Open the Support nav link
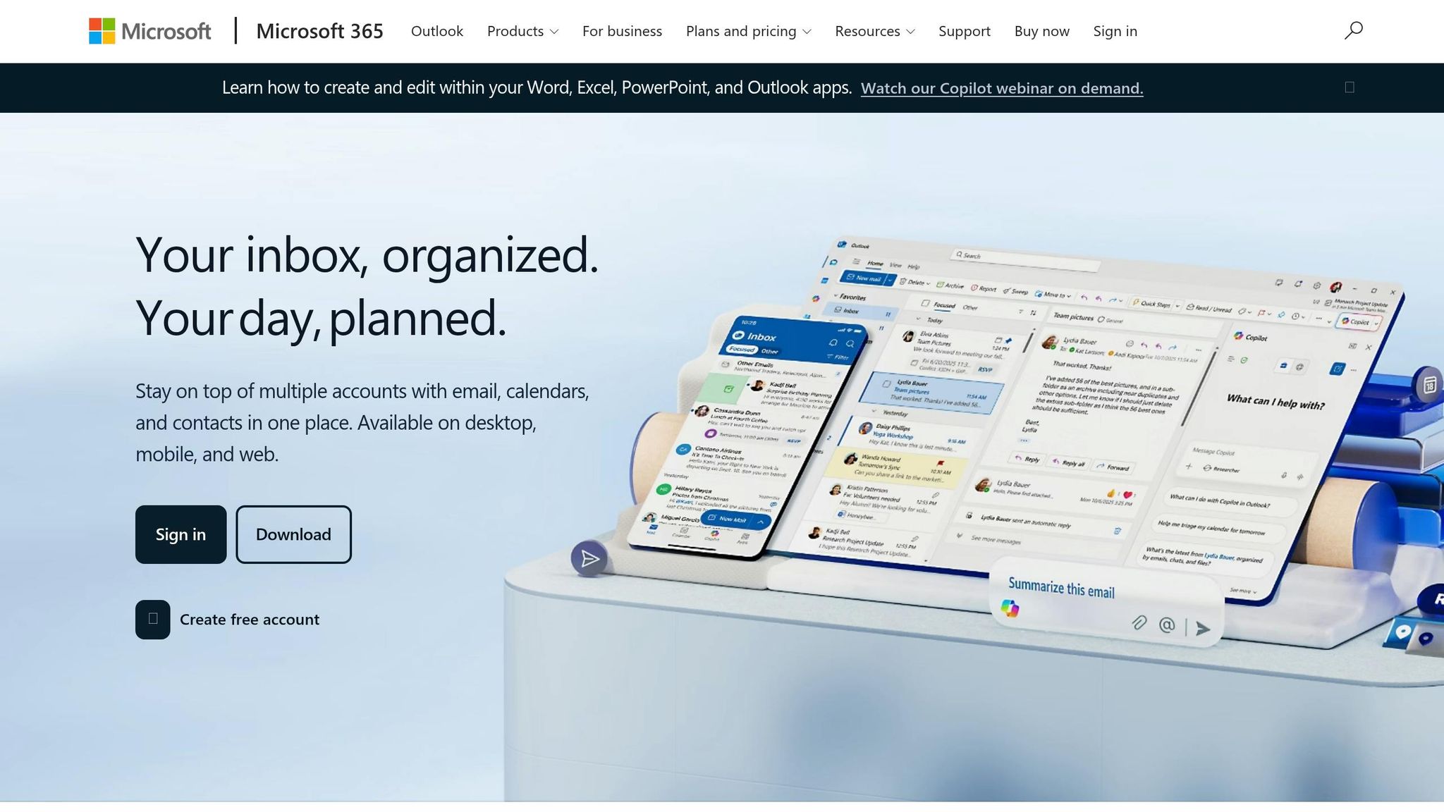The image size is (1444, 812). [x=965, y=31]
